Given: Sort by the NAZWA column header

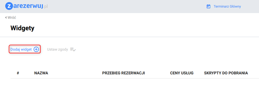Looking at the screenshot, I should (41, 73).
